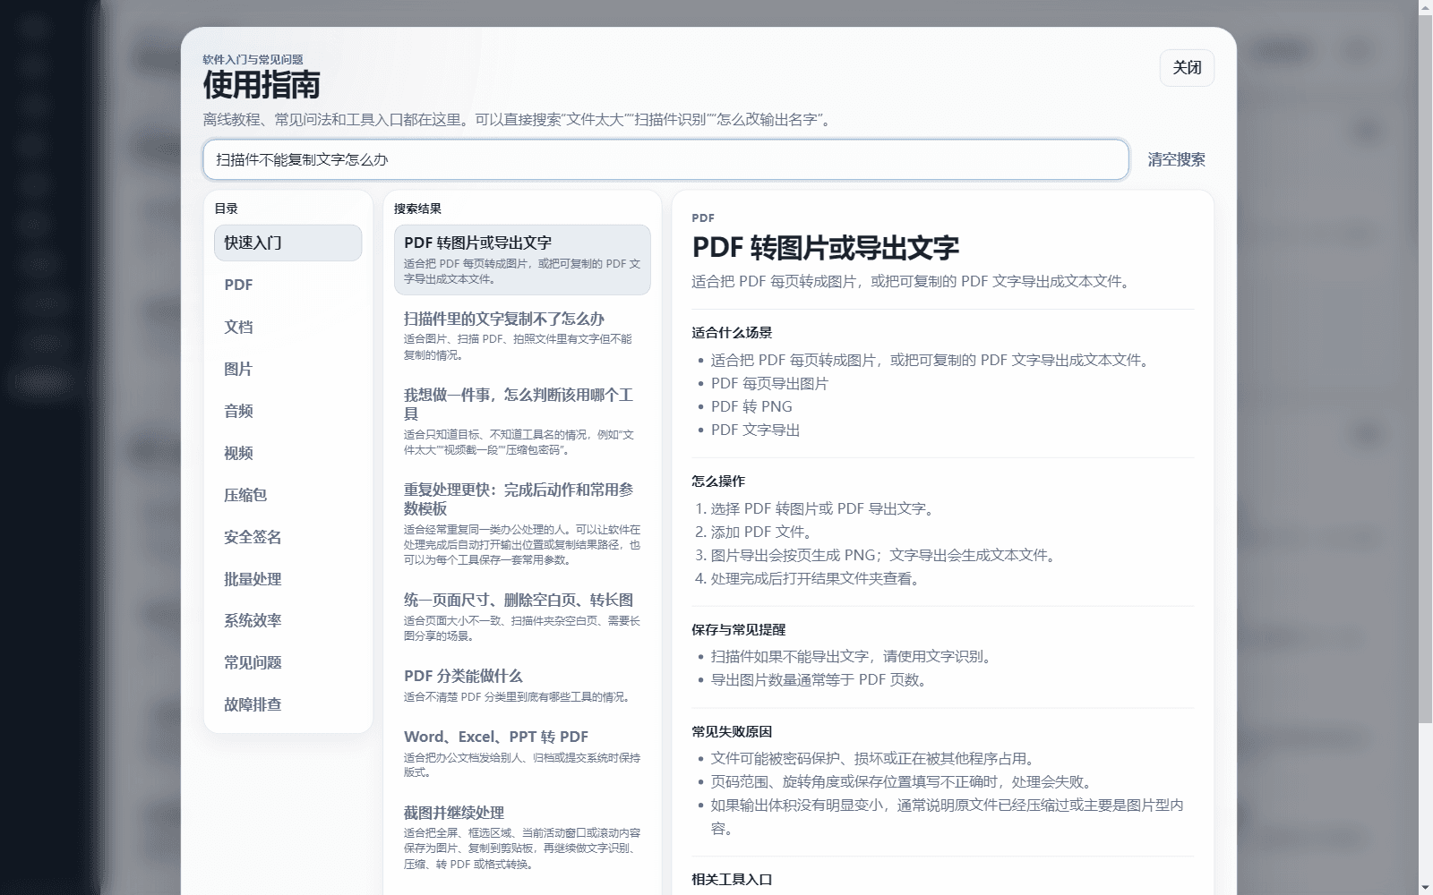
Task: Open the 故障排查 category
Action: point(287,704)
